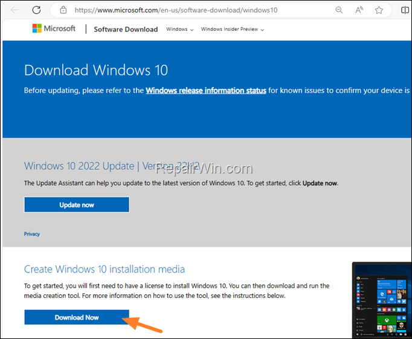This screenshot has height=339, width=412.
Task: Click the Microsoft logo
Action: tap(54, 29)
